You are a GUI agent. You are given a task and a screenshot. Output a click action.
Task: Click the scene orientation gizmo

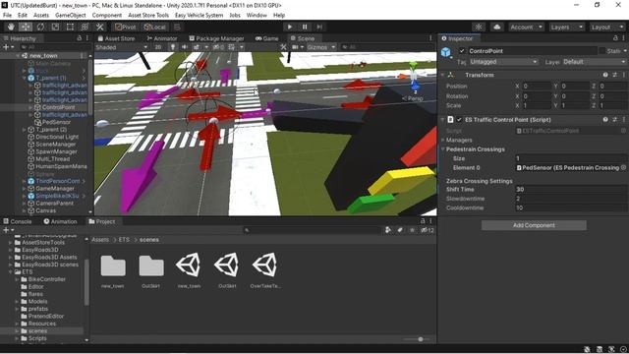click(414, 77)
